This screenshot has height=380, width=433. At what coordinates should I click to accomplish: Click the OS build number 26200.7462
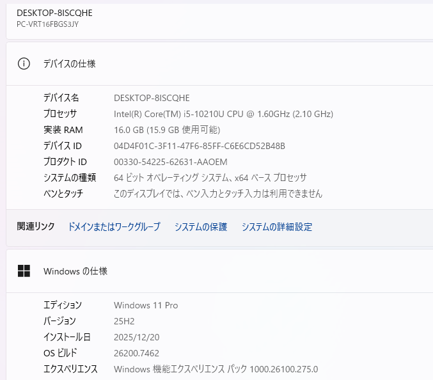point(136,353)
